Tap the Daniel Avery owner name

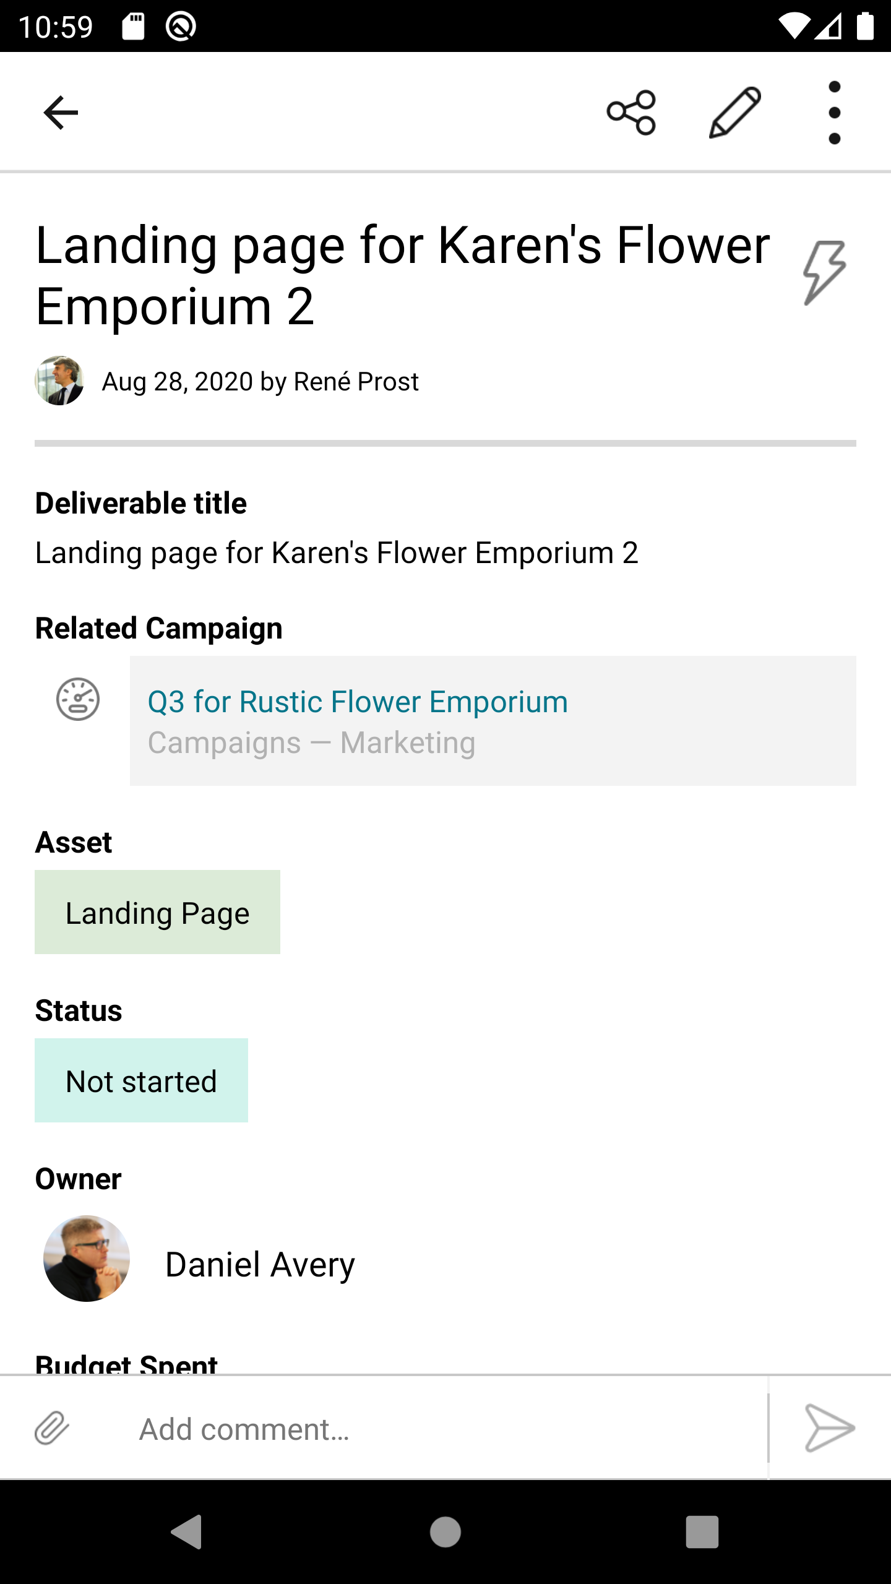click(x=260, y=1264)
